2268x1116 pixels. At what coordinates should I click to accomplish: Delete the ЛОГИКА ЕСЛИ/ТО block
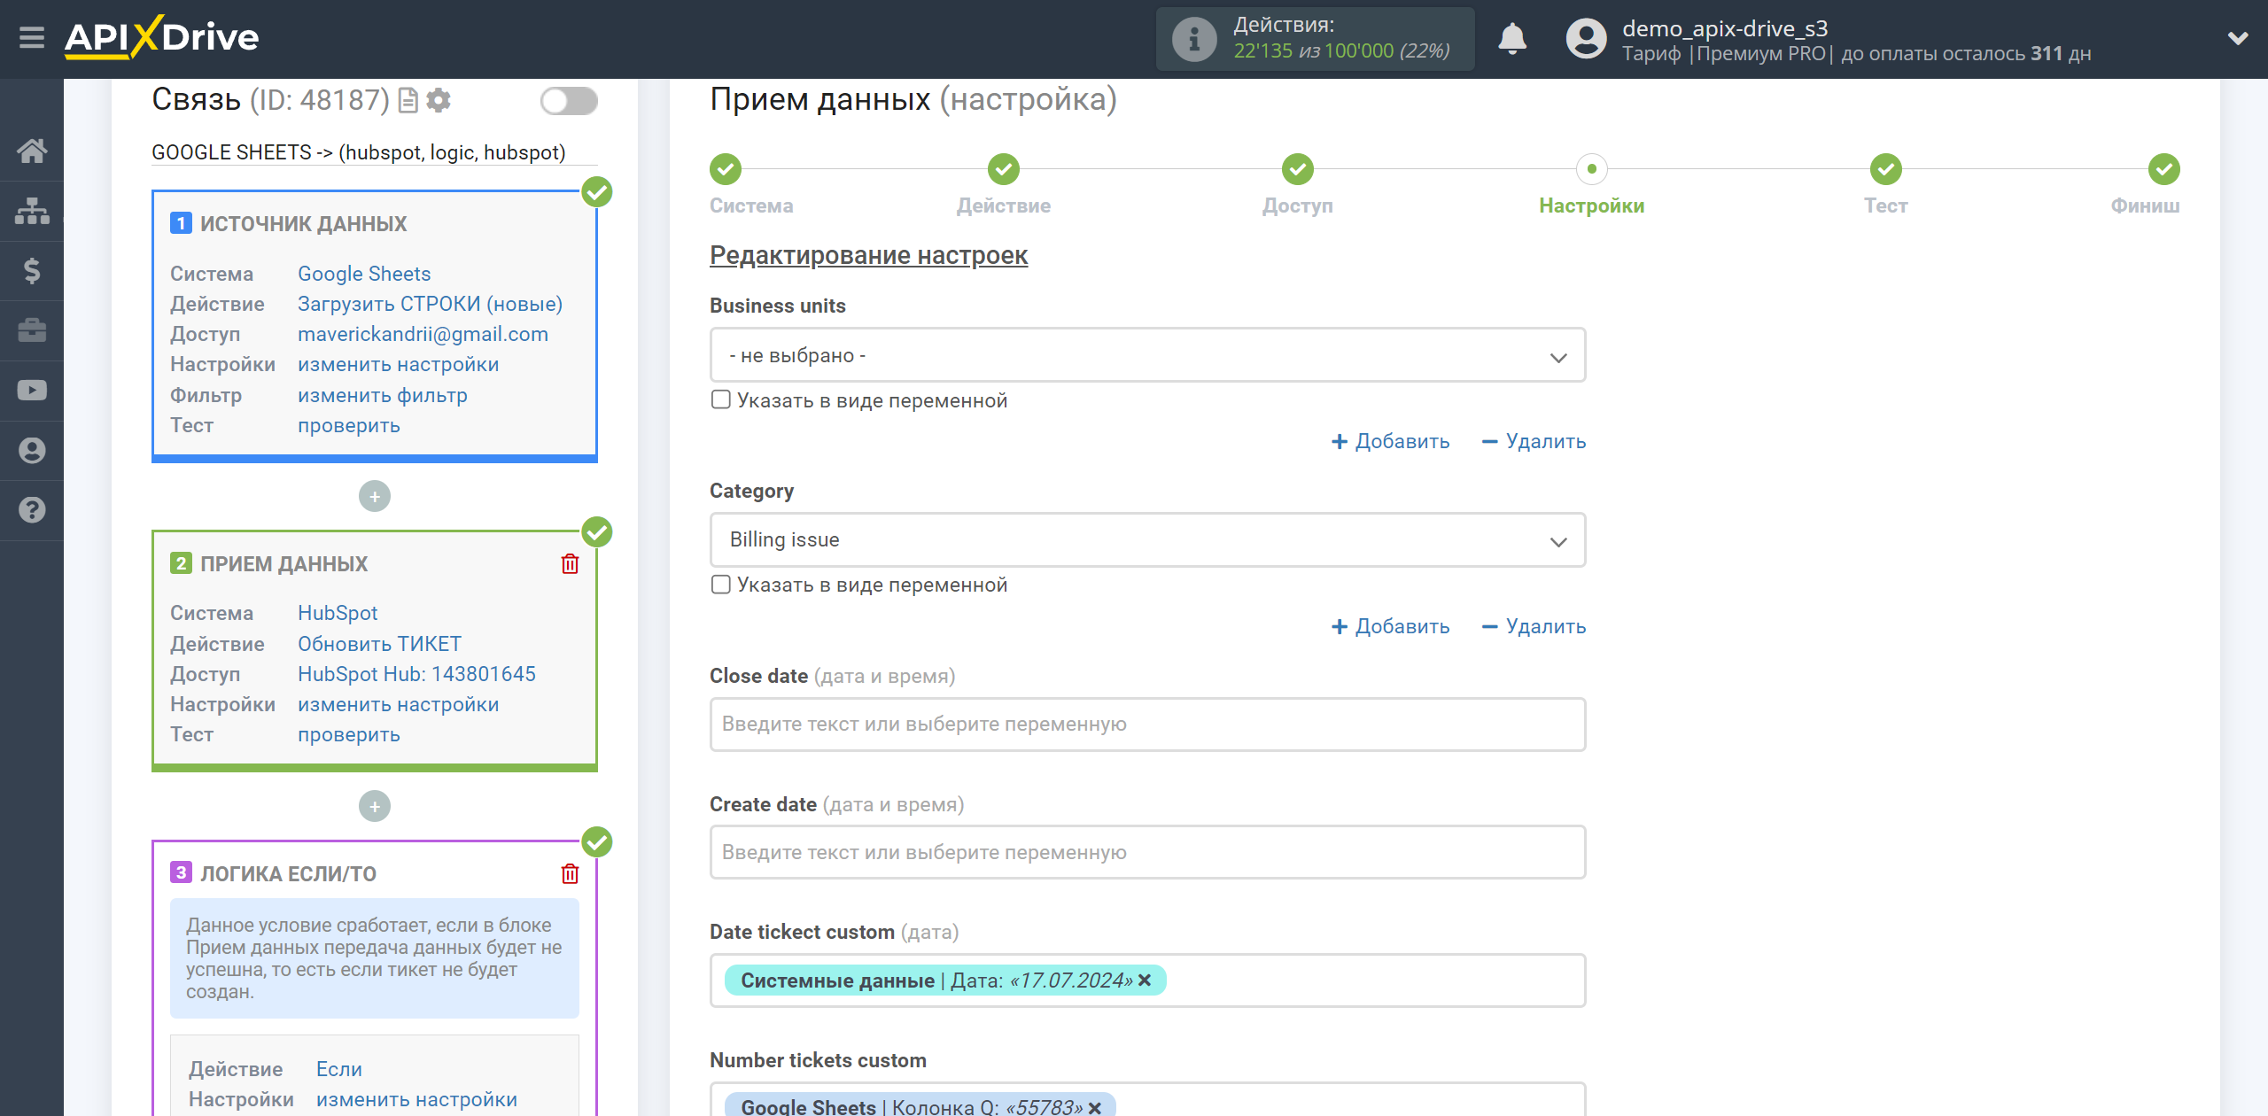tap(570, 873)
